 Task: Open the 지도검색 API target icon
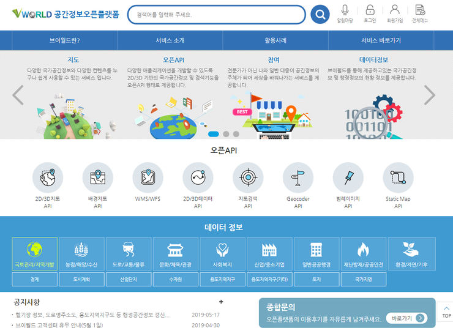click(248, 177)
